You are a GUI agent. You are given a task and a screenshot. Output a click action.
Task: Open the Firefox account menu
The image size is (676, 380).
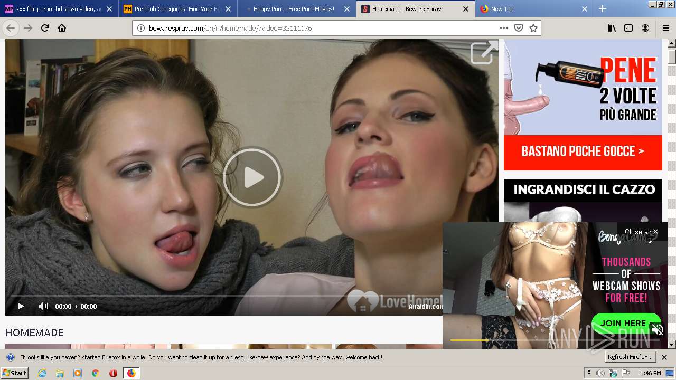[x=645, y=28]
